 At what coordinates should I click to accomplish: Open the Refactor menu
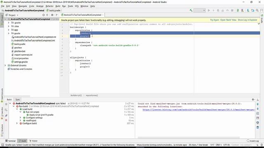[49, 6]
